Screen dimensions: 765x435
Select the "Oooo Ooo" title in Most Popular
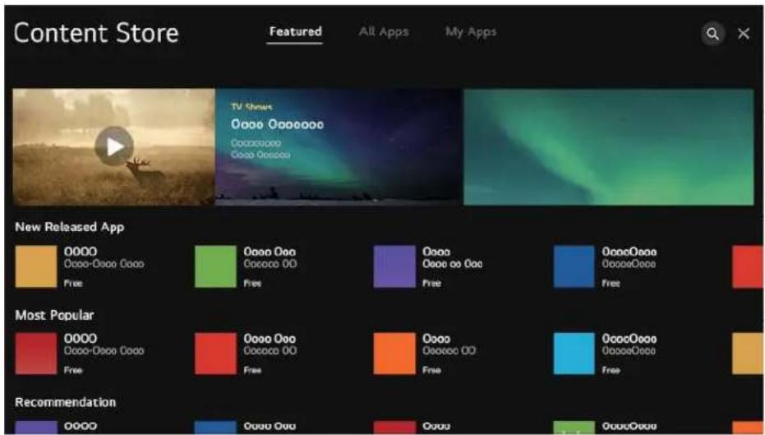[270, 339]
